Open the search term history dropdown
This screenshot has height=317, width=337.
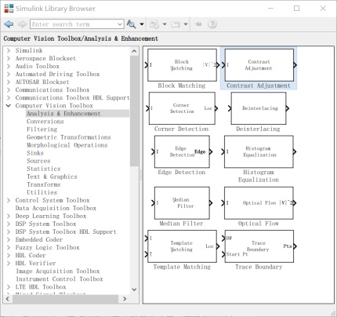[120, 24]
